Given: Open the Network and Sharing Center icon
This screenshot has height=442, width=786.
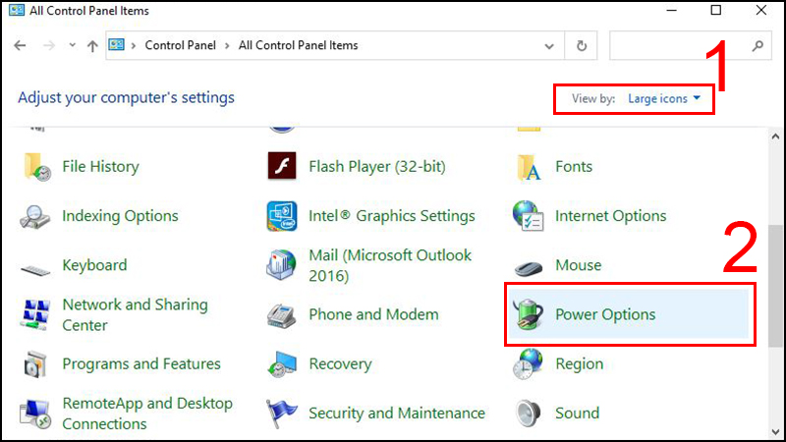Looking at the screenshot, I should (35, 314).
